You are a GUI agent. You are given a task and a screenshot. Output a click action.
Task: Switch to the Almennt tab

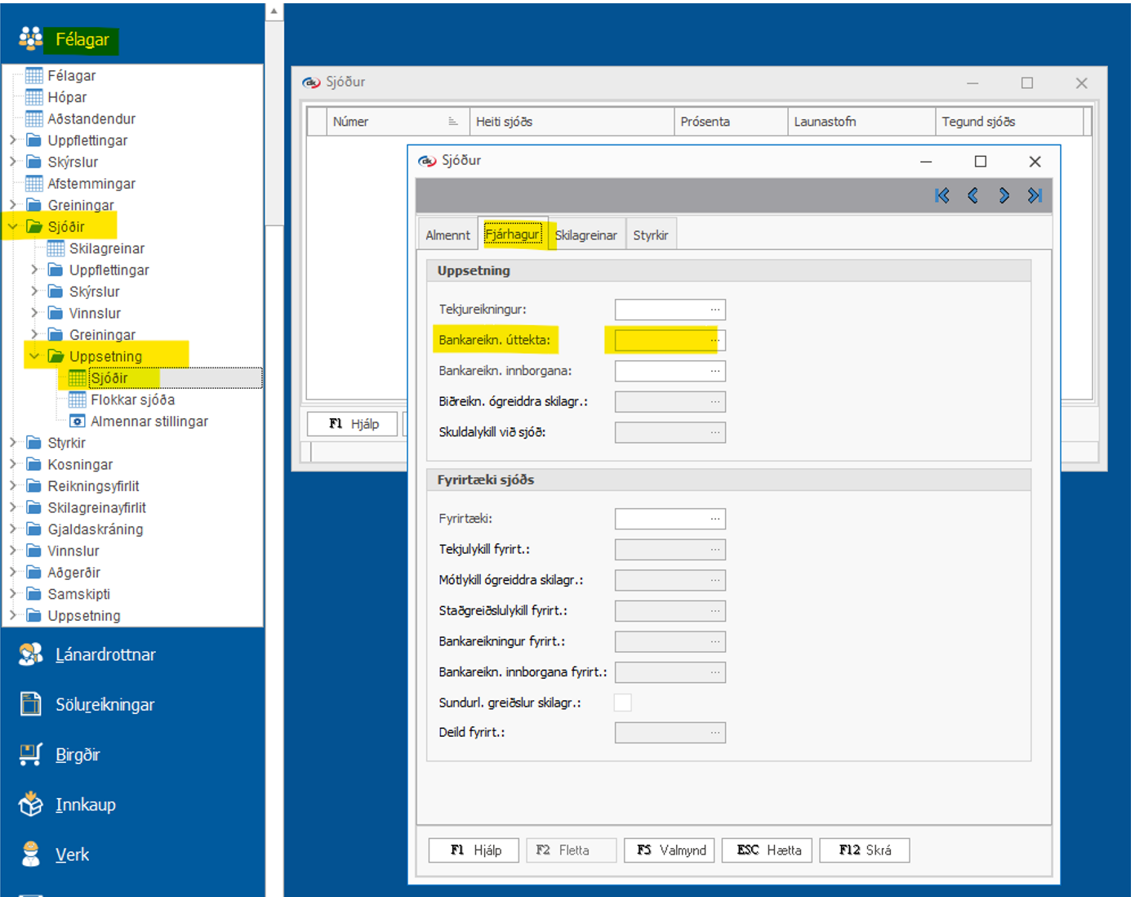click(447, 235)
